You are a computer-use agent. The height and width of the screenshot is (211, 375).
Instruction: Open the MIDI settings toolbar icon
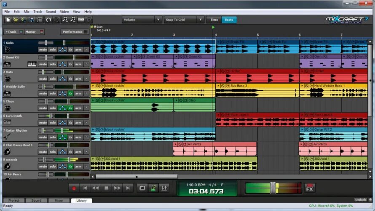(81, 20)
